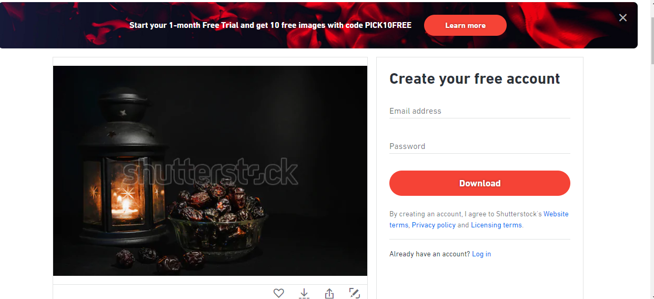Screen dimensions: 654x299
Task: Click the Create your free account heading
Action: (x=475, y=79)
